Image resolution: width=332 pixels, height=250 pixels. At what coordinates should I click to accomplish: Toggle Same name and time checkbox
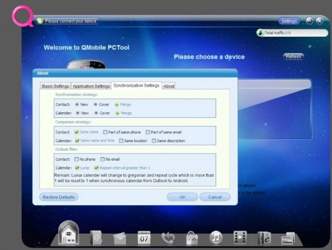77,140
